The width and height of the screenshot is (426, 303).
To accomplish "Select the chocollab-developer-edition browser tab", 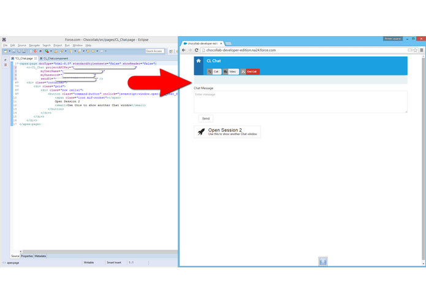I will pos(203,44).
